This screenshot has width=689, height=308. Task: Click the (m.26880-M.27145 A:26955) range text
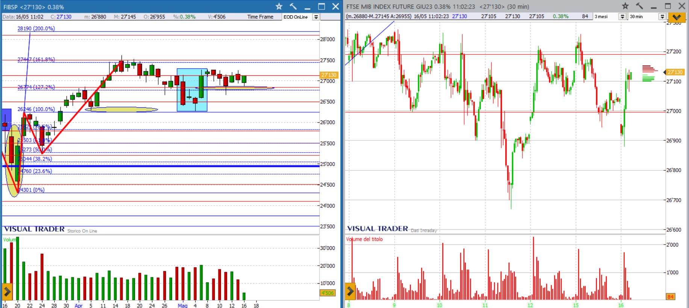[379, 17]
